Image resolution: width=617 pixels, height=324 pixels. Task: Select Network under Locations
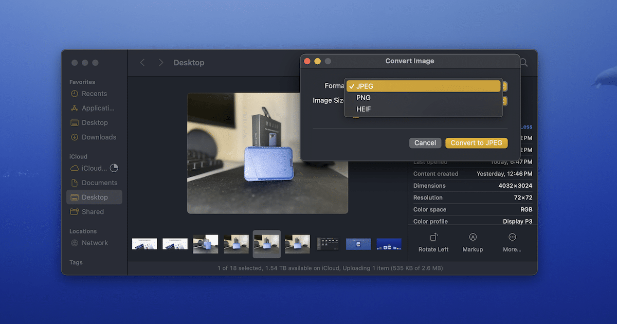click(95, 243)
